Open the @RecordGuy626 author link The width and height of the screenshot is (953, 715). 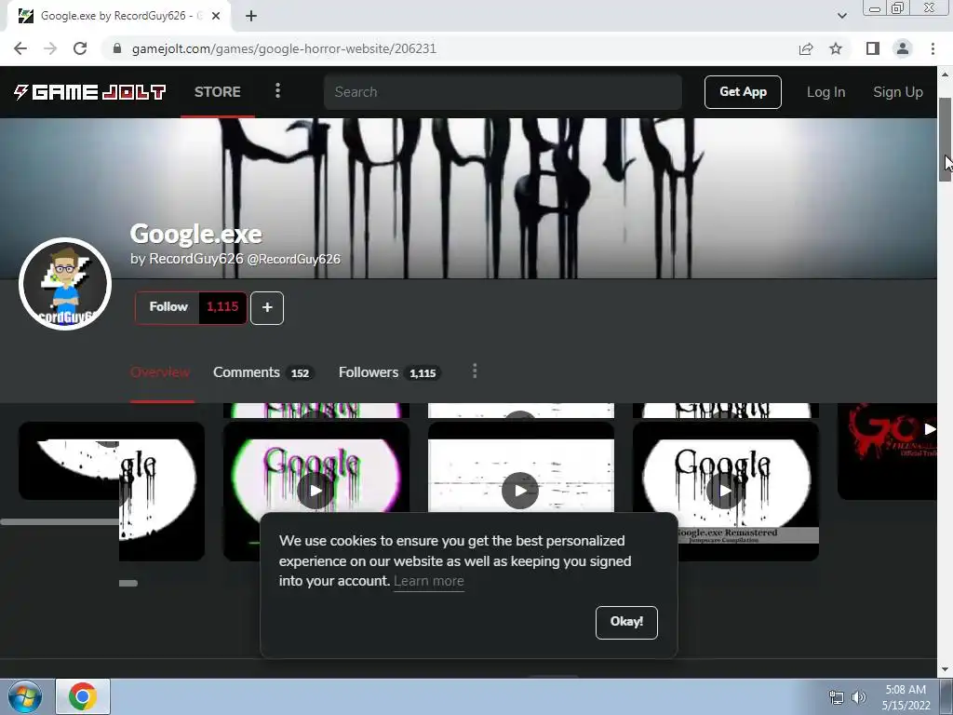294,259
